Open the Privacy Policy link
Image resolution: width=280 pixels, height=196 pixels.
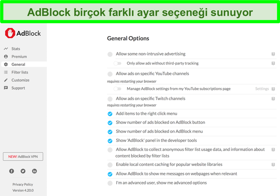[x=23, y=184]
